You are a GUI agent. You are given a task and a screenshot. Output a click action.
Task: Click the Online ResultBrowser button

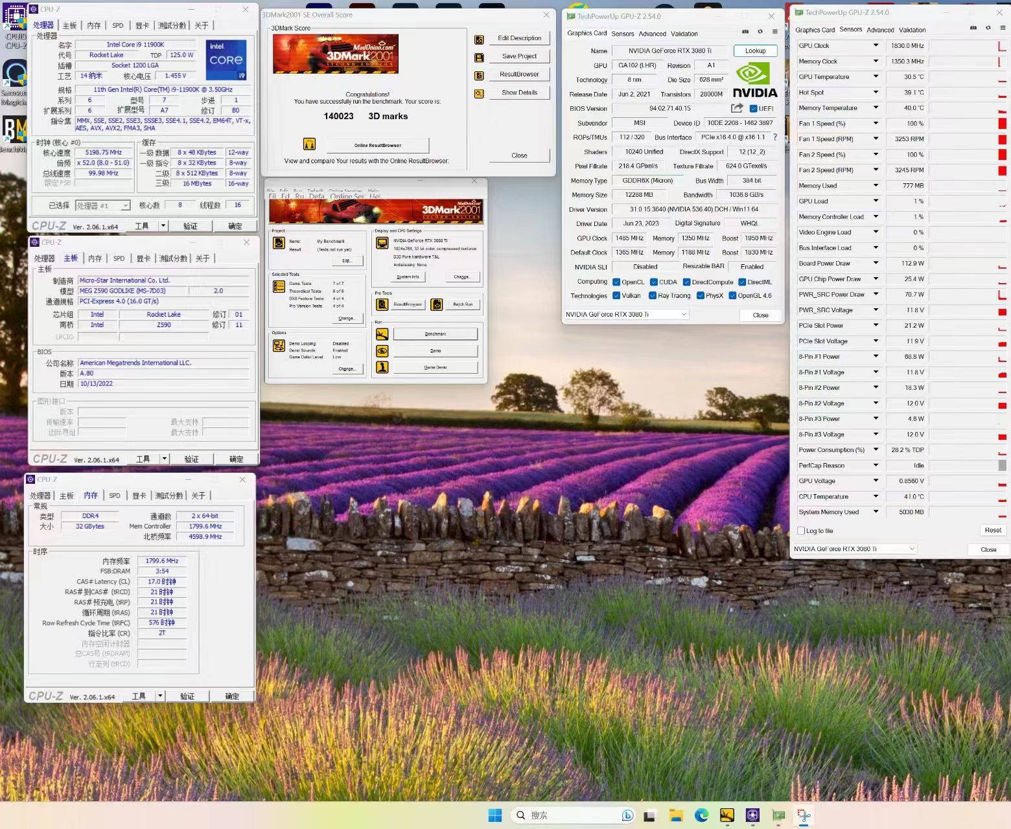click(x=378, y=145)
